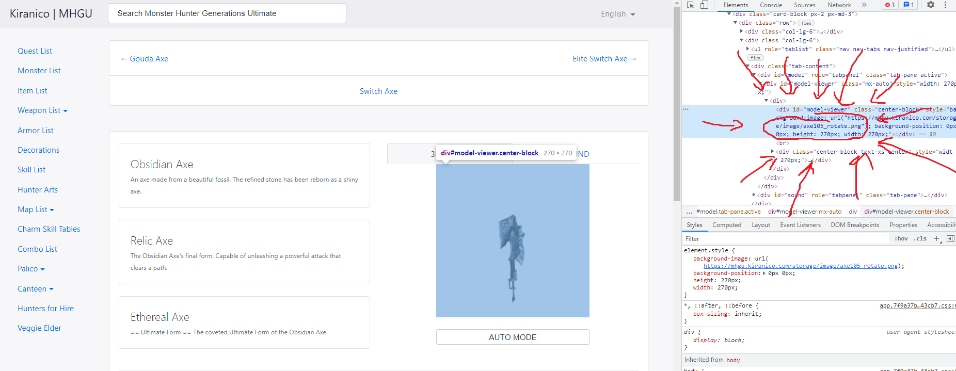The image size is (956, 371).
Task: Open the Canteen dropdown in sidebar
Action: tap(36, 289)
